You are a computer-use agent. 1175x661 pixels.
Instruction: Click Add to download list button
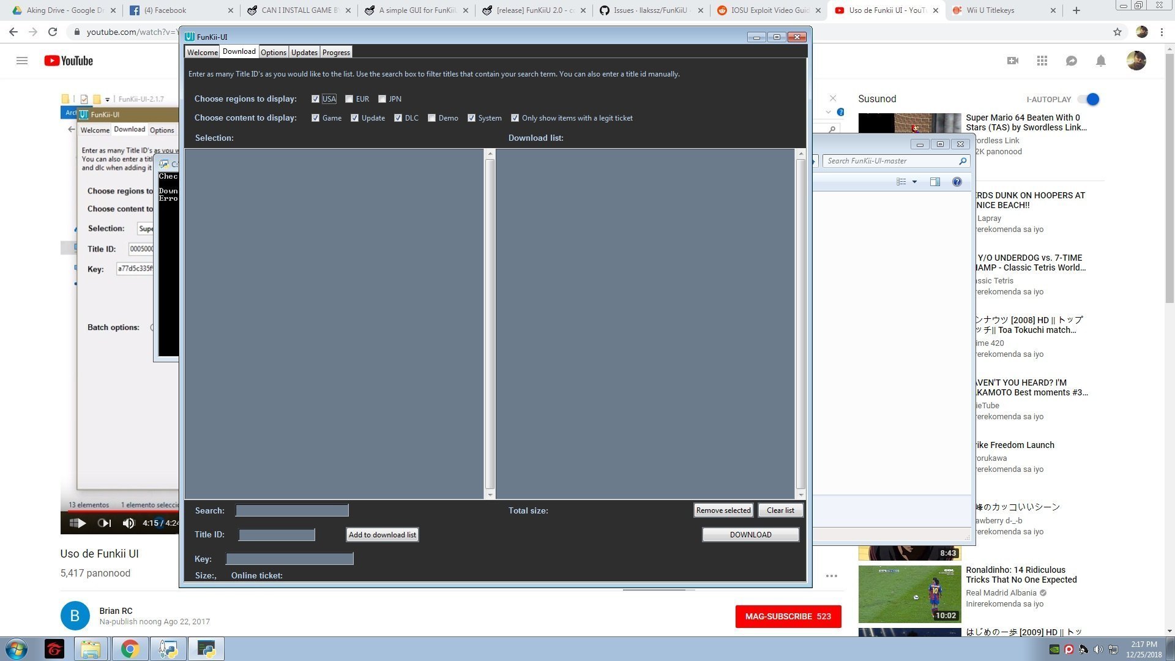click(382, 535)
